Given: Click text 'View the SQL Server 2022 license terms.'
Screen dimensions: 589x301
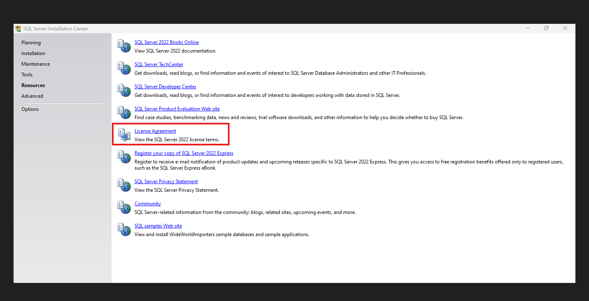Looking at the screenshot, I should point(177,140).
